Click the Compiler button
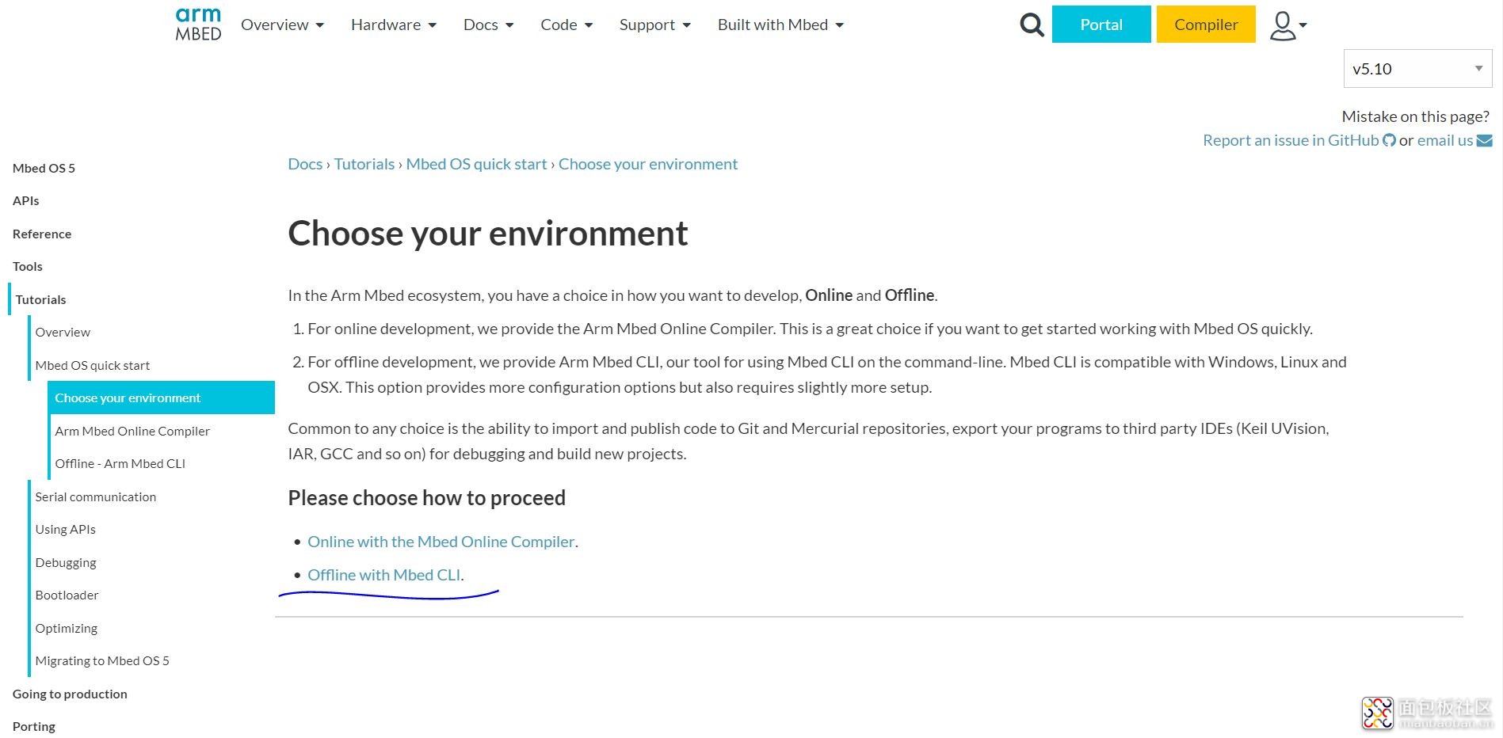The height and width of the screenshot is (738, 1503). pyautogui.click(x=1206, y=25)
